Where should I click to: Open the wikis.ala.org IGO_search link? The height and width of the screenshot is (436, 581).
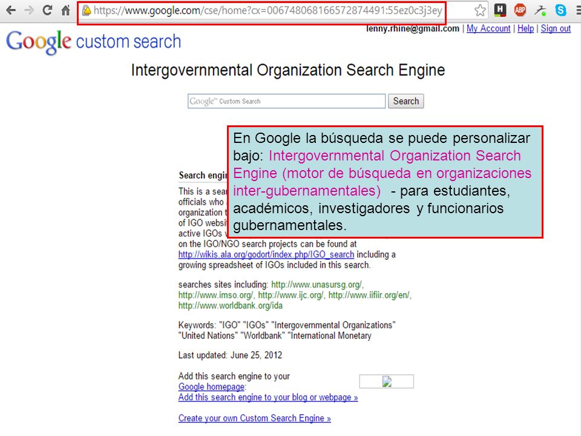click(x=266, y=255)
